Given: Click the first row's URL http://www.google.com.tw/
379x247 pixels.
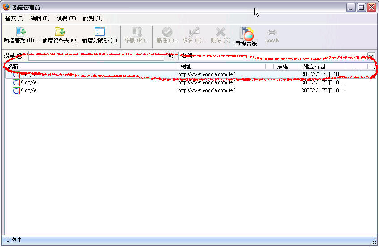Looking at the screenshot, I should pyautogui.click(x=207, y=74).
